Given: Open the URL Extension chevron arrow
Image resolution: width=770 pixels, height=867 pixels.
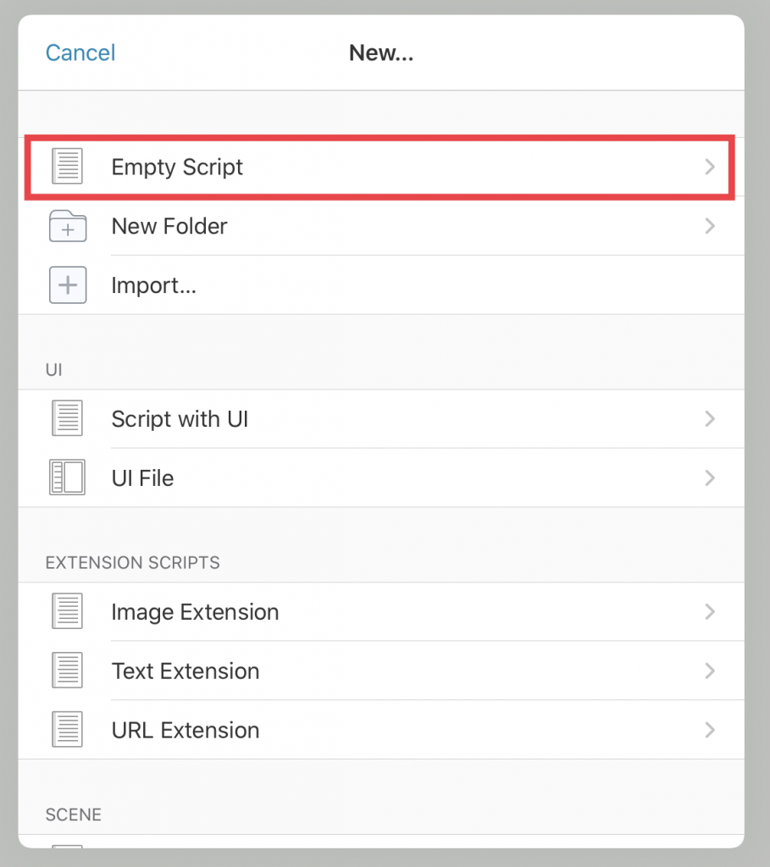Looking at the screenshot, I should pyautogui.click(x=710, y=730).
